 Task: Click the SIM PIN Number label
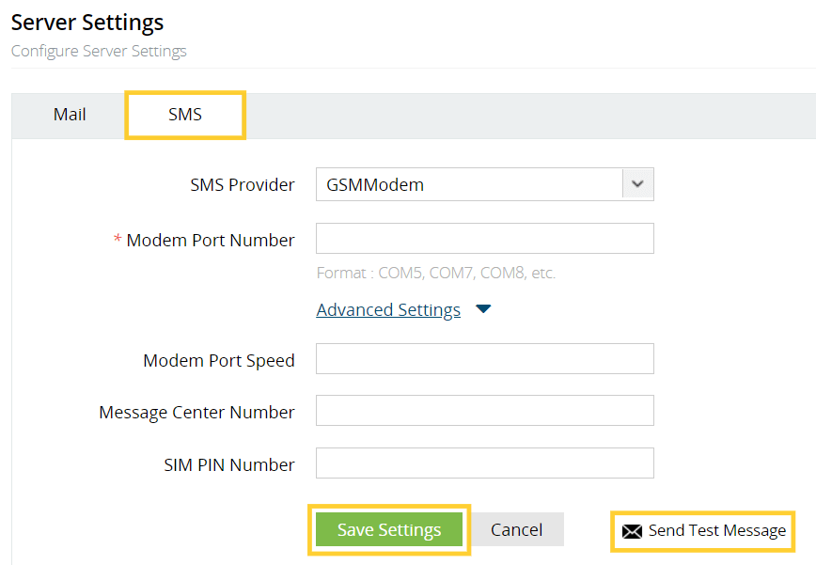[x=228, y=465]
